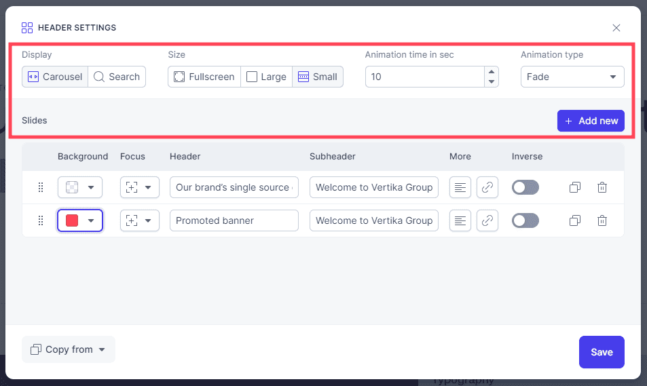Open the red background color swatch
This screenshot has height=386, width=647.
point(80,220)
